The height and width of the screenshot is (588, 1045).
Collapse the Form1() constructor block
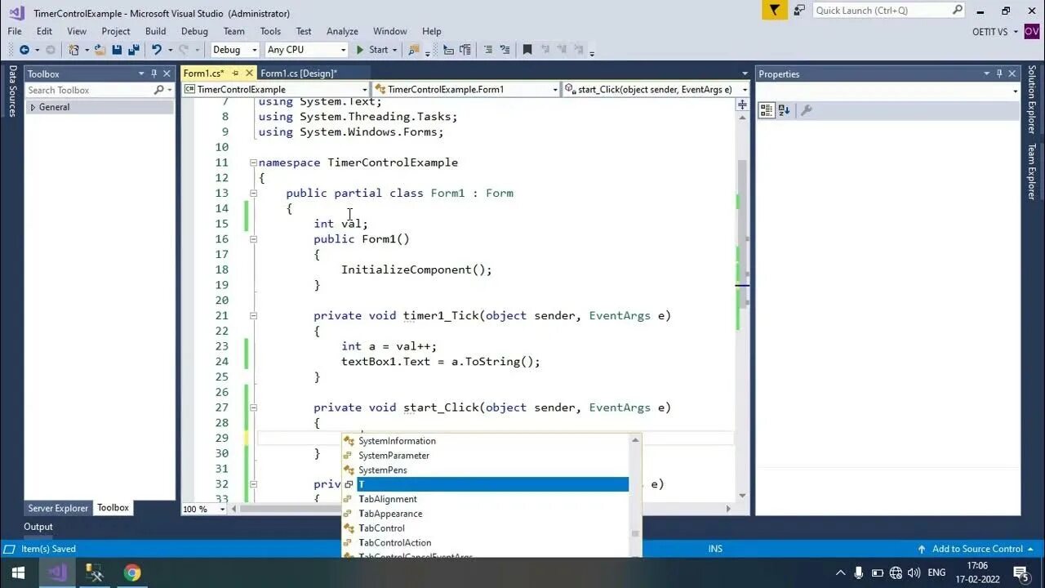point(253,239)
